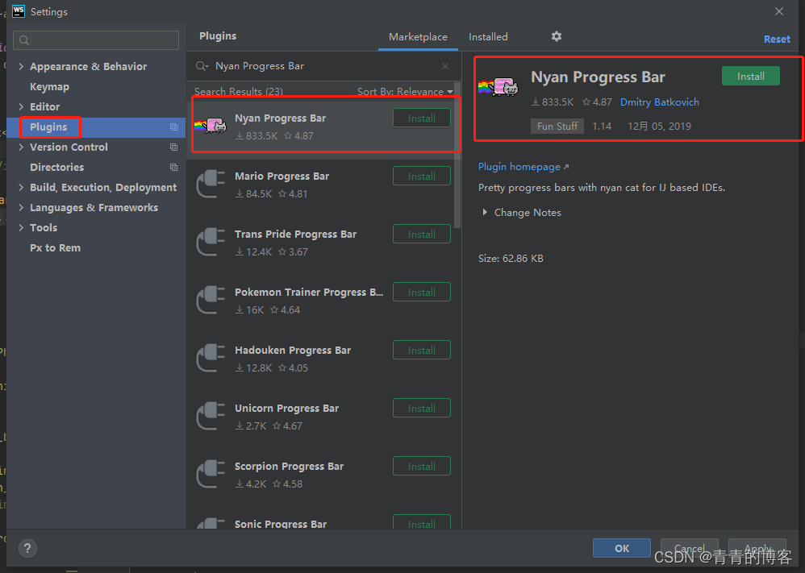Select Plugins in settings tree
Screen dimensions: 805x573
point(48,127)
